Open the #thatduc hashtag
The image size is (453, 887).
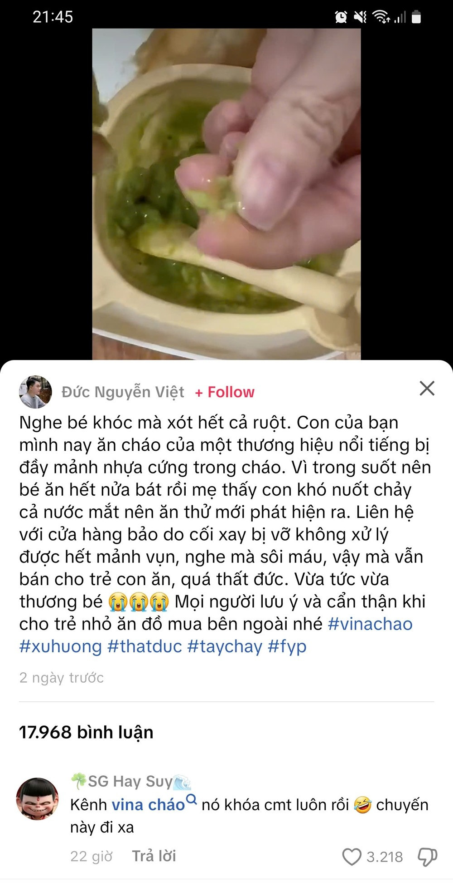(x=145, y=646)
